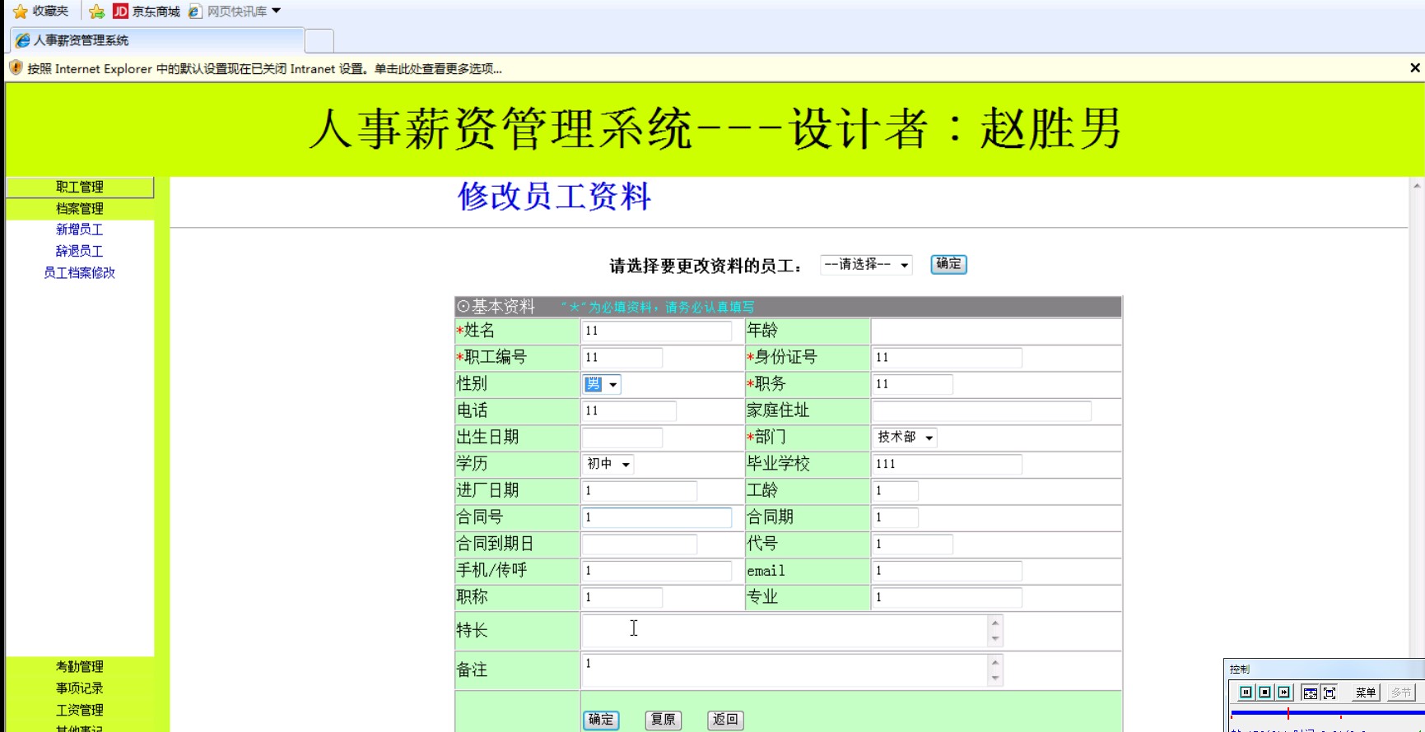Viewport: 1425px width, 732px height.
Task: Click into the 年龄 age field
Action: [996, 331]
